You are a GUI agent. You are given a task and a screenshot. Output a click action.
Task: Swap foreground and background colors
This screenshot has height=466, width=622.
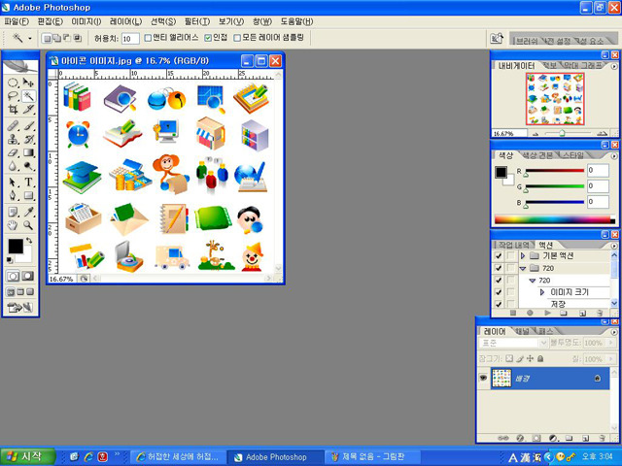click(29, 241)
